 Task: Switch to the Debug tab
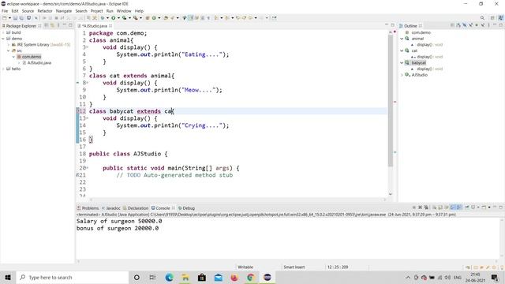(x=186, y=208)
